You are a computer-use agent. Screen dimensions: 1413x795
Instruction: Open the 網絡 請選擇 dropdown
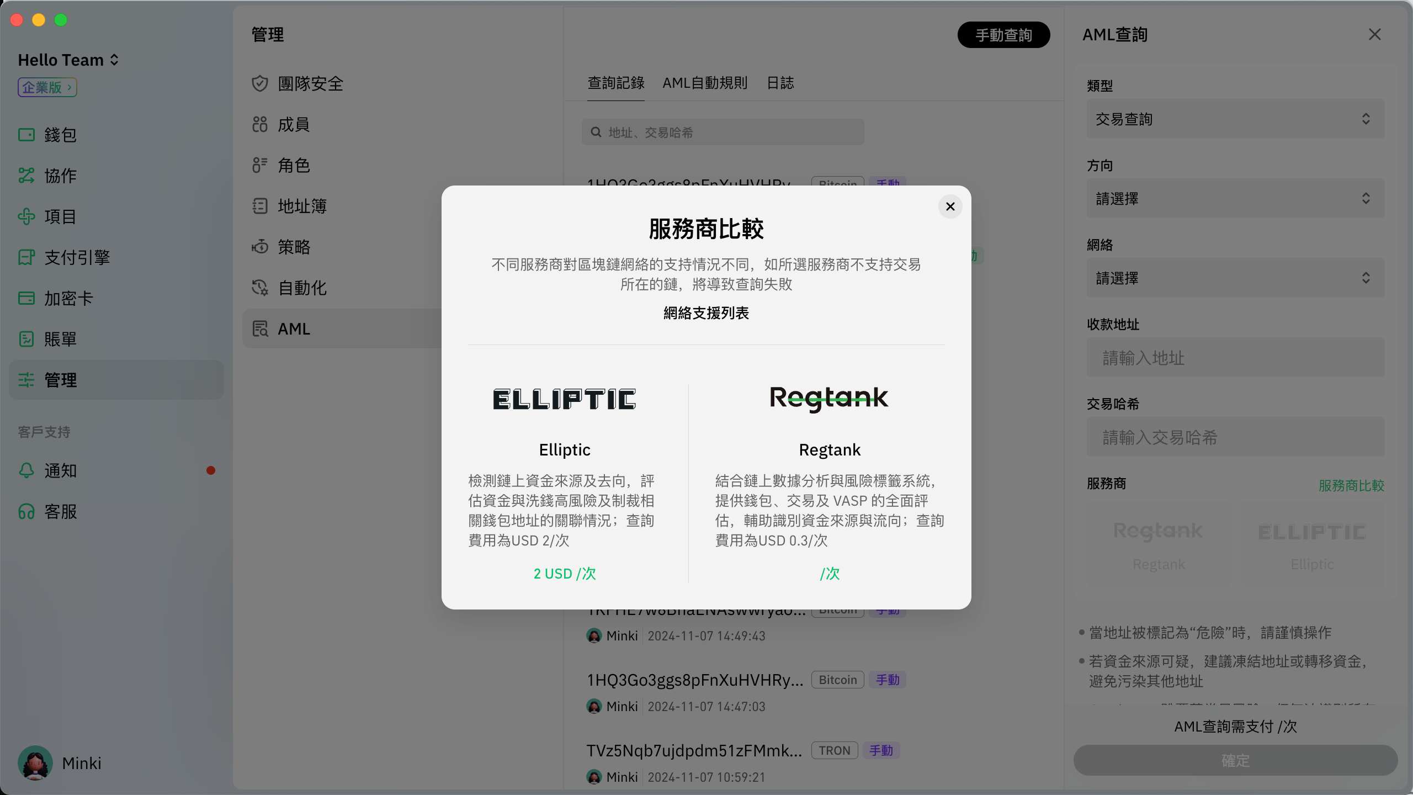(x=1235, y=278)
